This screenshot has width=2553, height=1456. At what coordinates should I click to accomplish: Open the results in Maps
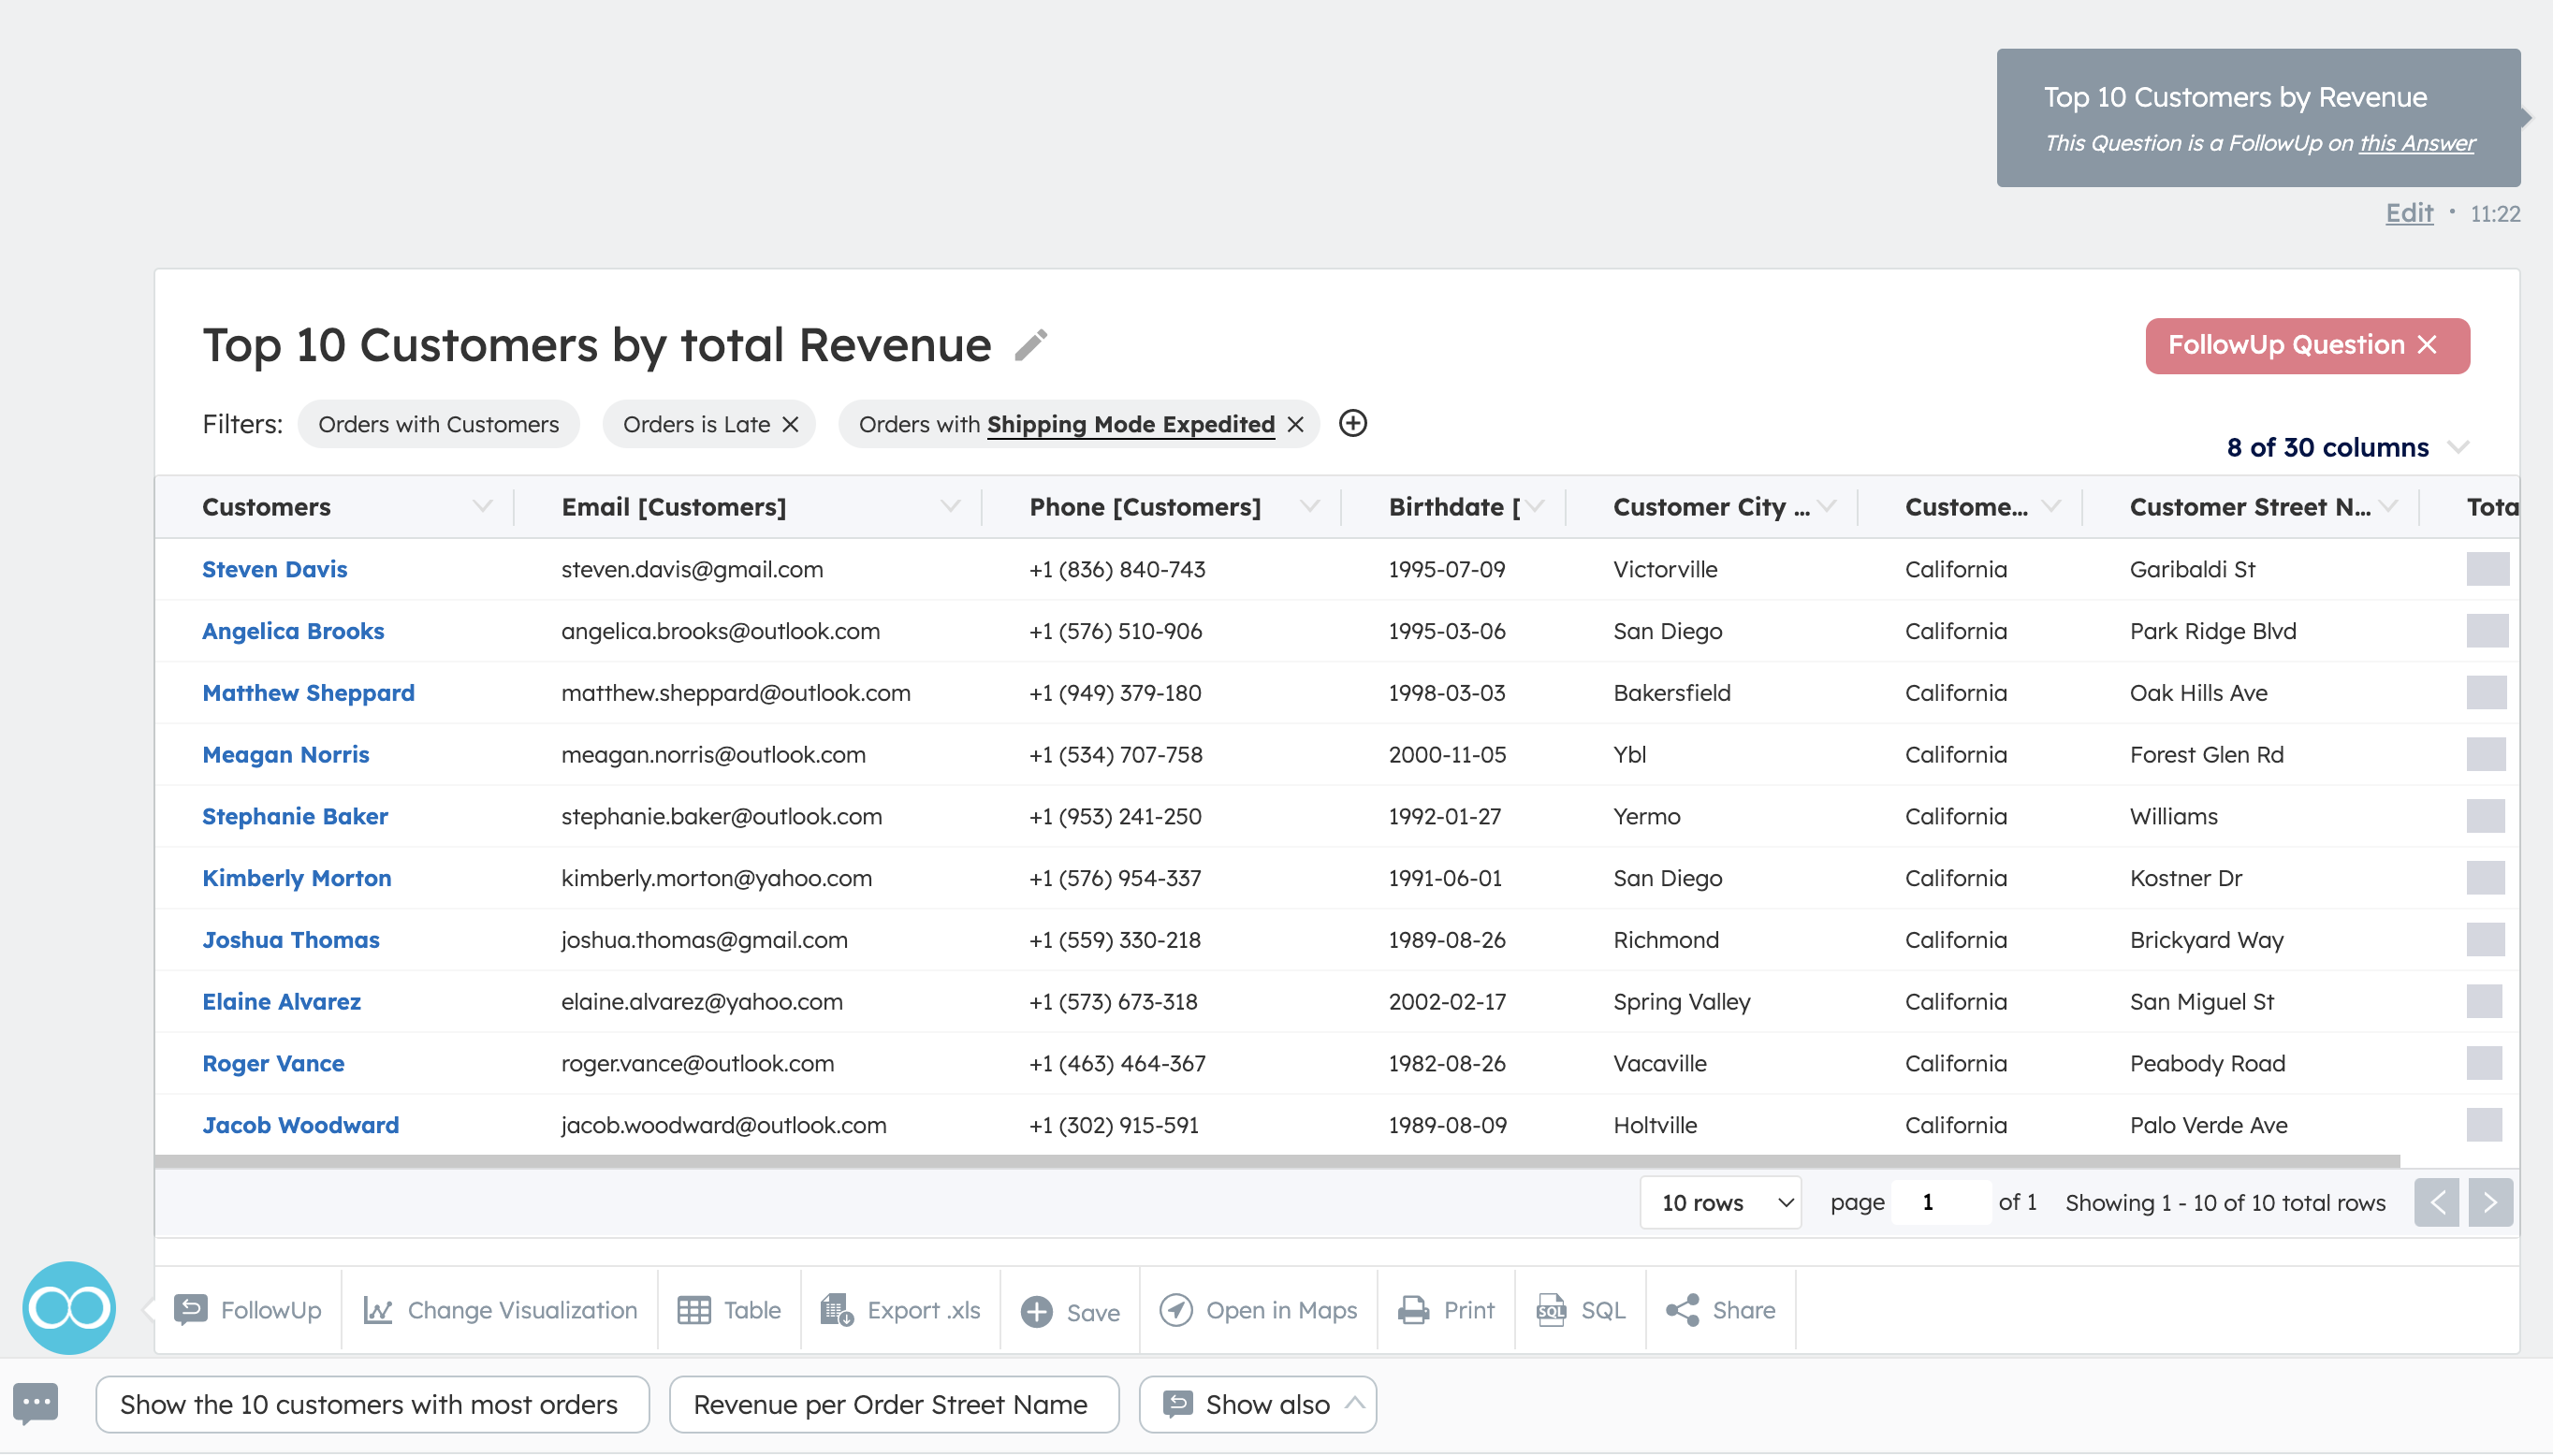(x=1258, y=1309)
